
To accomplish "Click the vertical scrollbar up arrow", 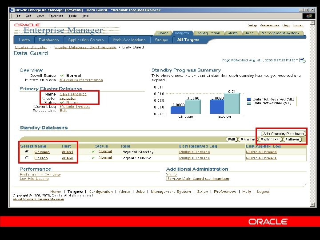I will click(x=312, y=23).
